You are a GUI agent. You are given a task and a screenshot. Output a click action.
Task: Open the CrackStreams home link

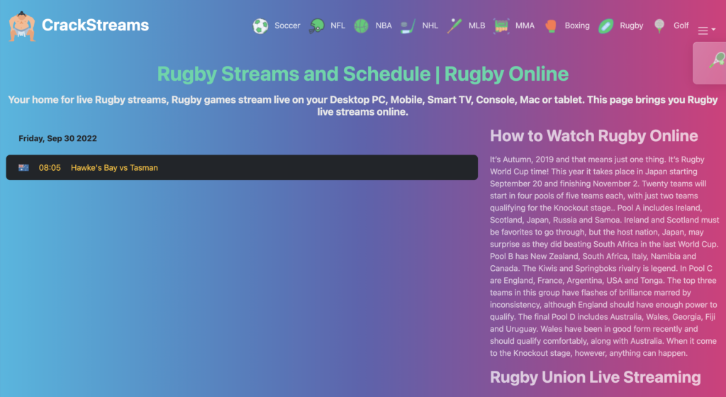click(x=96, y=25)
